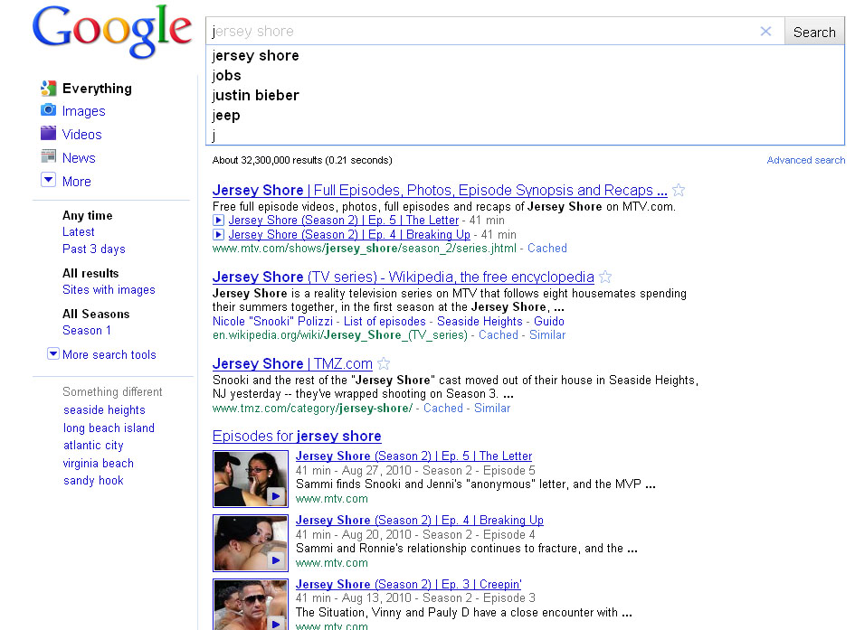The image size is (855, 630).
Task: Open www.mtv.com under Ep. 4 episode
Action: tap(331, 563)
